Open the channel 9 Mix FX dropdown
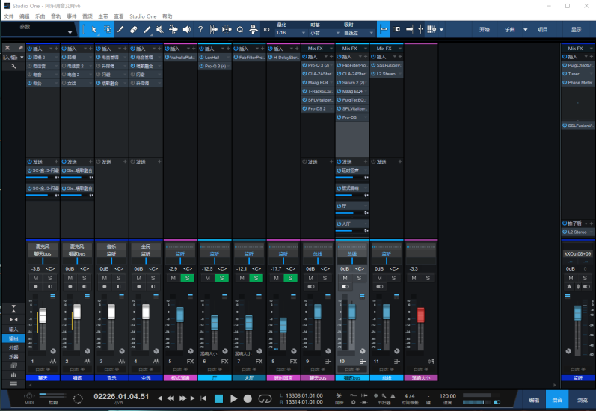This screenshot has width=596, height=411. 331,49
